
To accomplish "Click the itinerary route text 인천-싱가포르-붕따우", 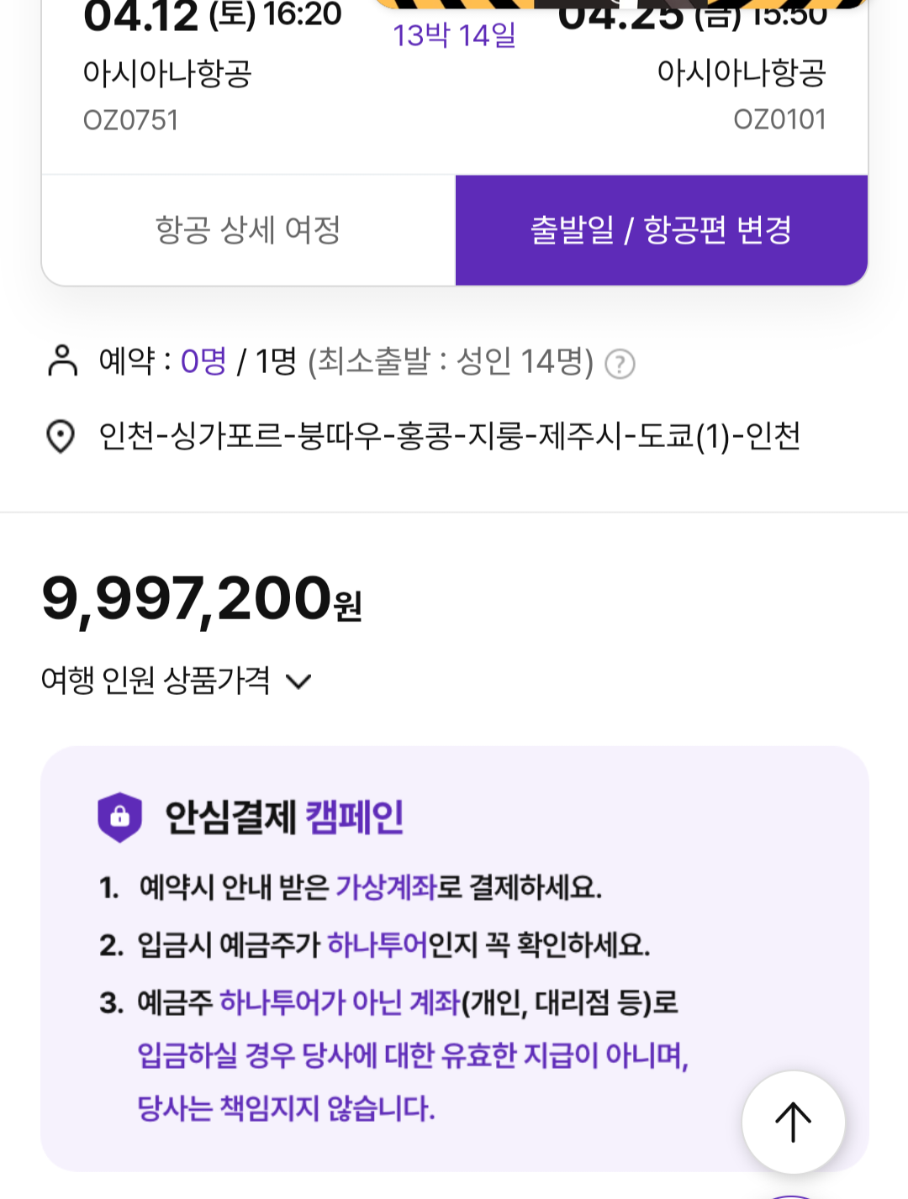I will click(x=449, y=436).
